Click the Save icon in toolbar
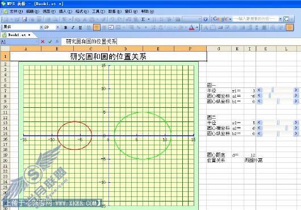The width and height of the screenshot is (301, 210). pyautogui.click(x=24, y=19)
